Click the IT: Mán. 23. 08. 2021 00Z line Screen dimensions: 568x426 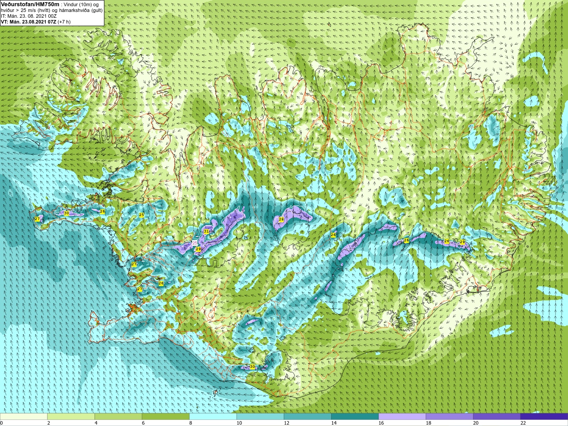click(29, 16)
